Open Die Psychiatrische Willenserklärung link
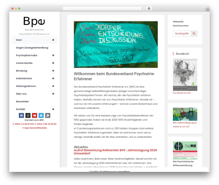Viewport: 219px width, 185px height. [183, 164]
